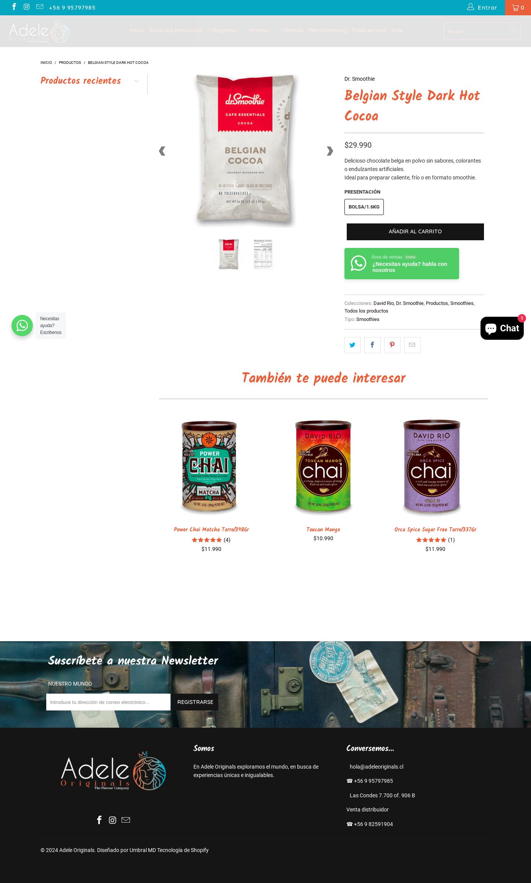Open the Facebook icon in the top bar
This screenshot has height=883, width=531.
(x=14, y=7)
